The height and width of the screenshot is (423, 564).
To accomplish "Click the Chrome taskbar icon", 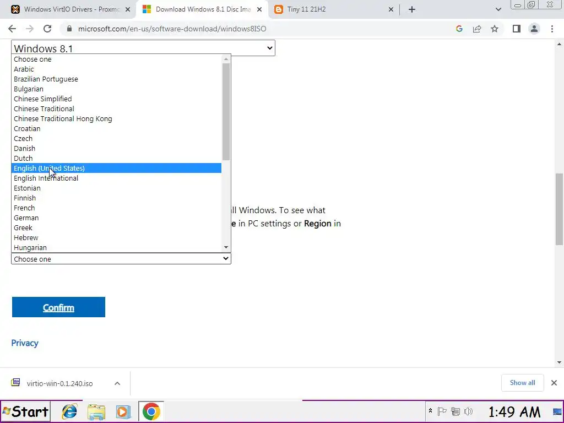I will click(151, 411).
